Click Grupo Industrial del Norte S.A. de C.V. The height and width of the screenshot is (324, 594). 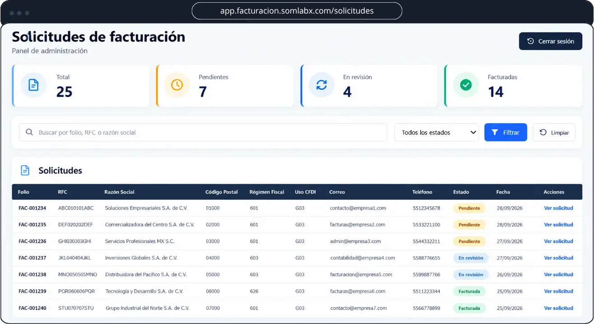click(147, 308)
